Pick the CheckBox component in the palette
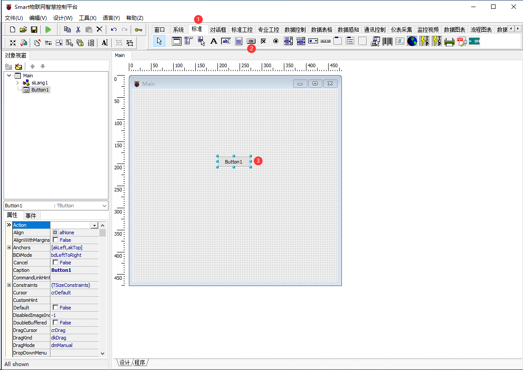 point(263,41)
